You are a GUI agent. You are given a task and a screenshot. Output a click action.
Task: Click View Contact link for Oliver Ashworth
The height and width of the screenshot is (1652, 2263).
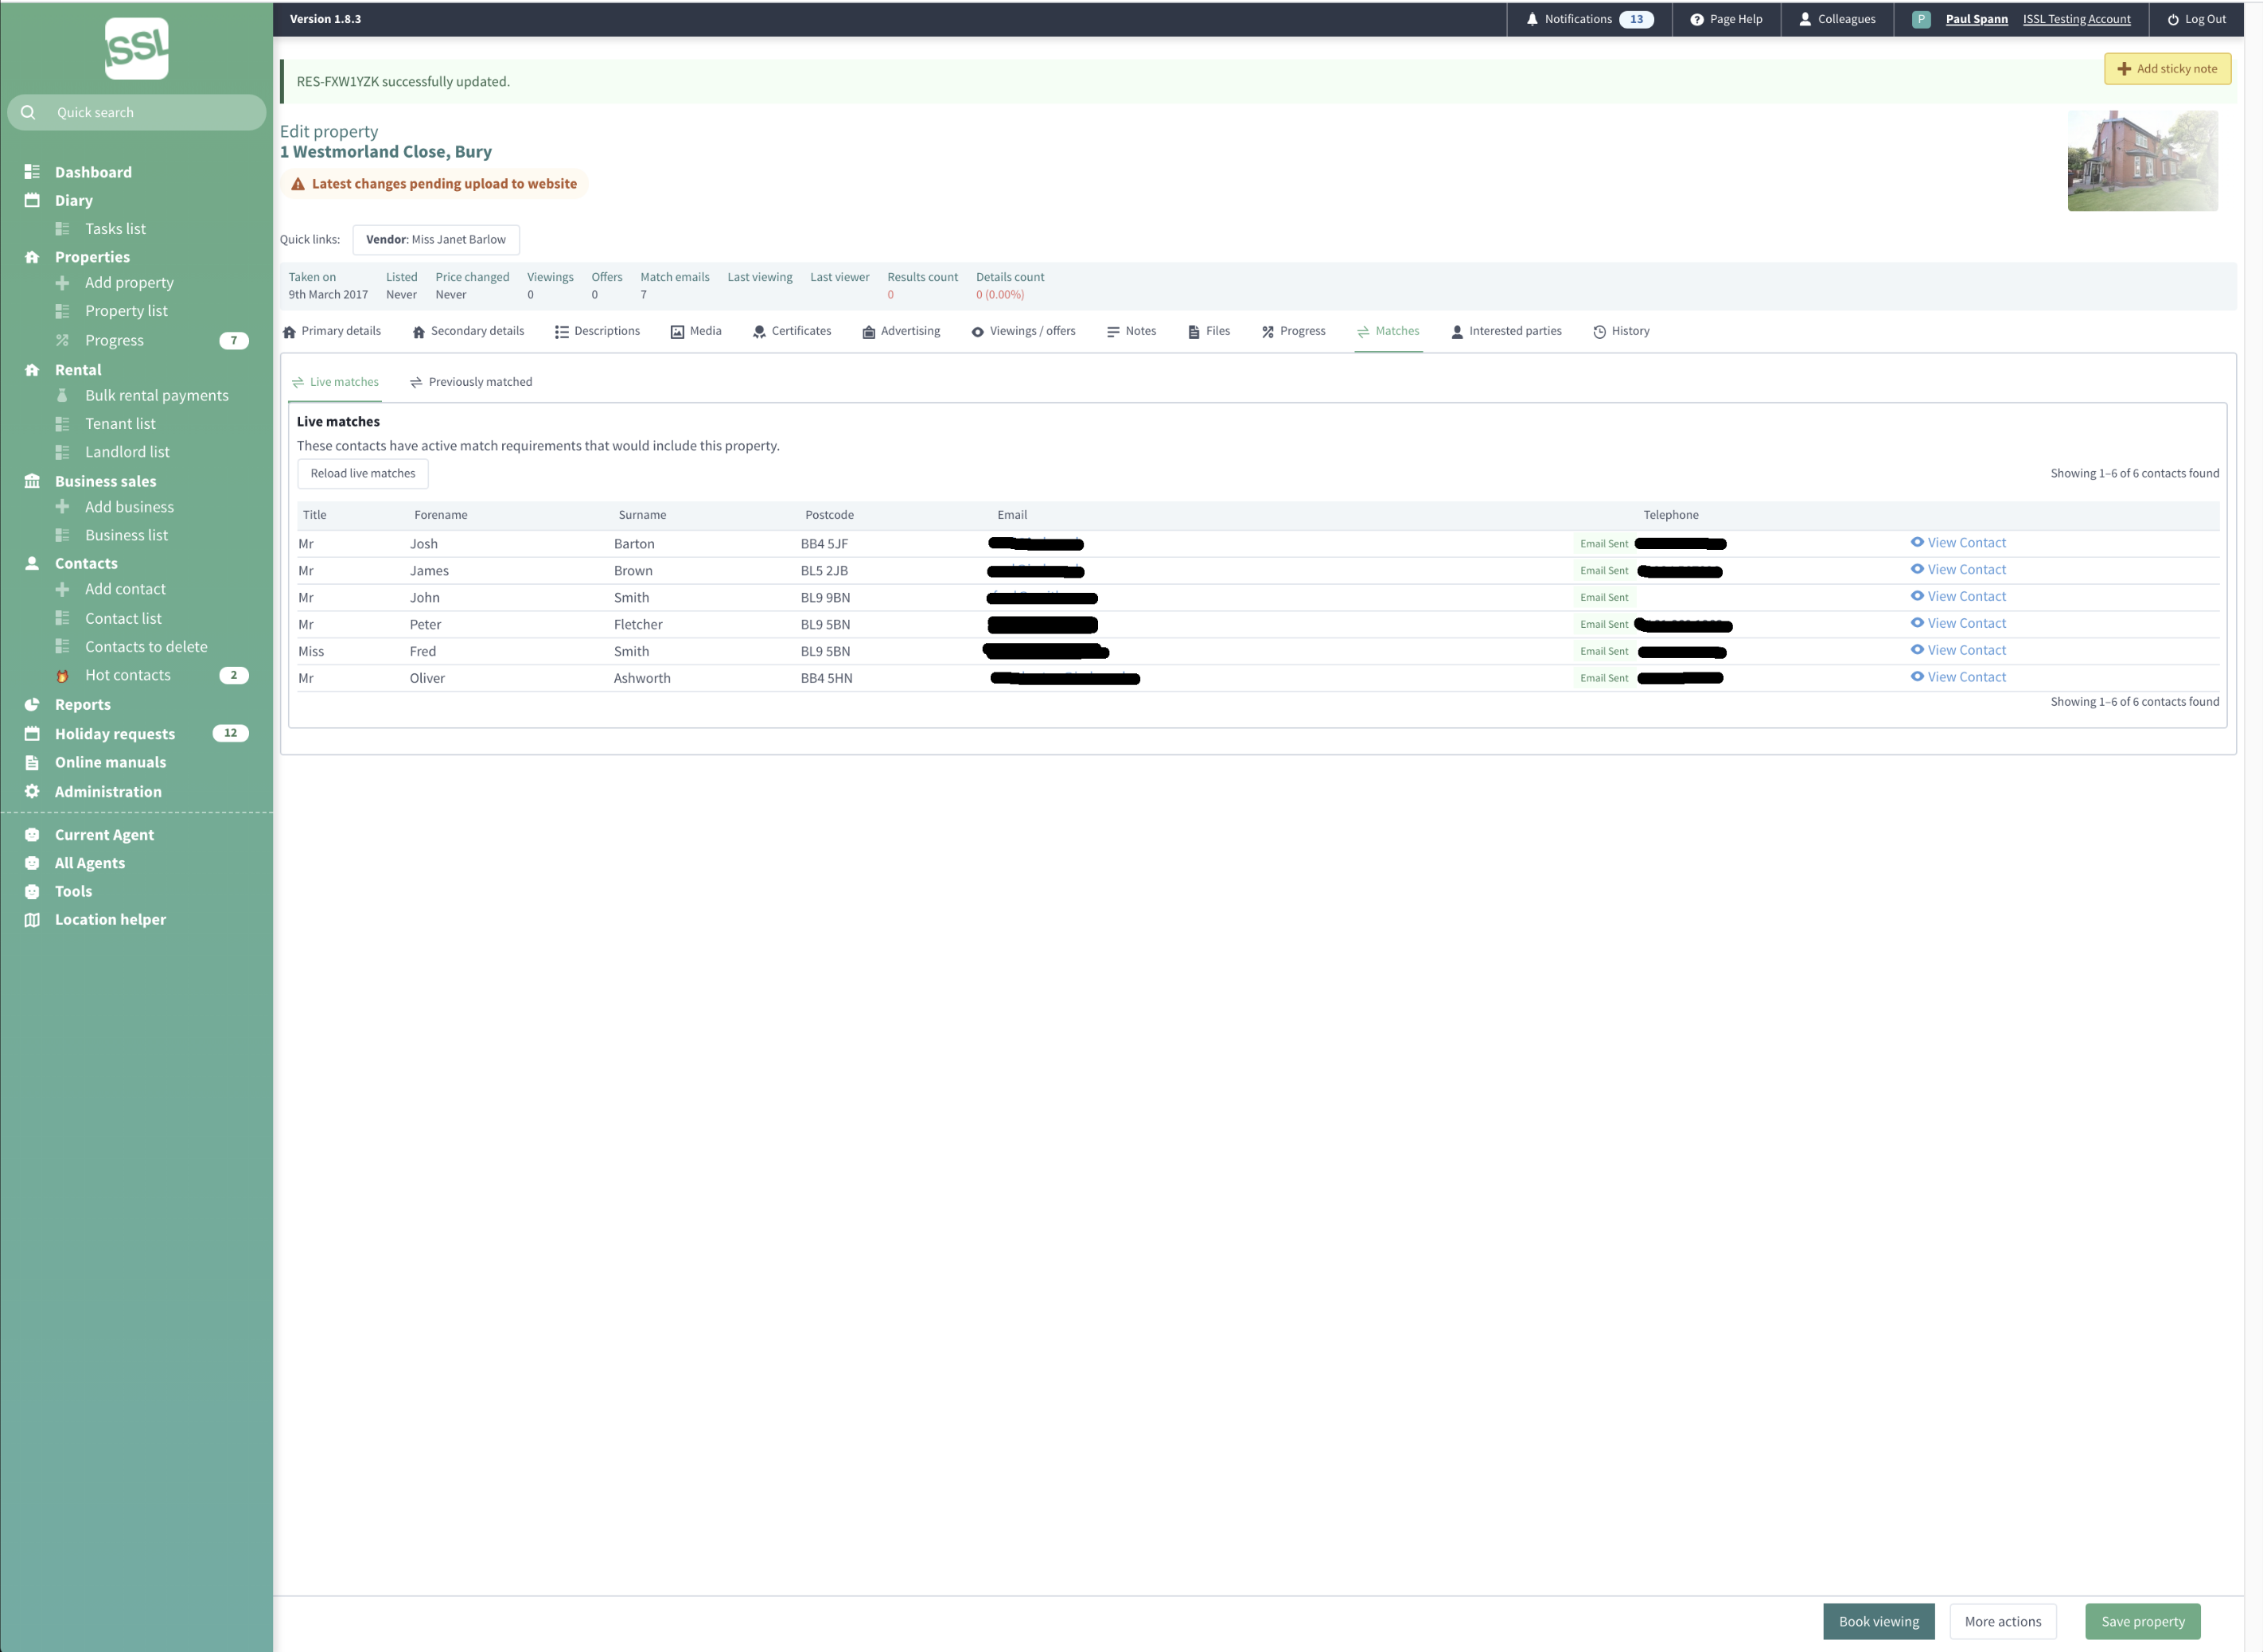(1966, 677)
